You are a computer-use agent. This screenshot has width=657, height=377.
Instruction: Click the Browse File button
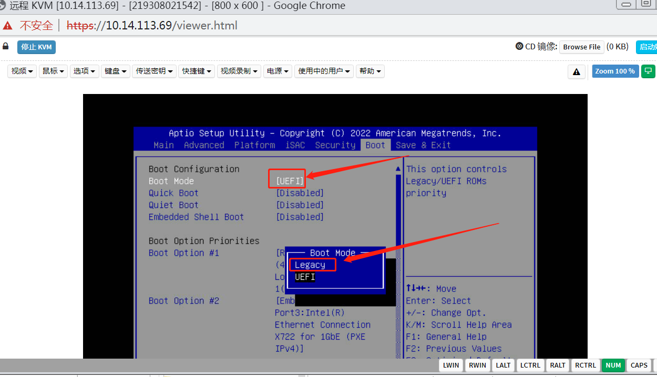point(581,46)
